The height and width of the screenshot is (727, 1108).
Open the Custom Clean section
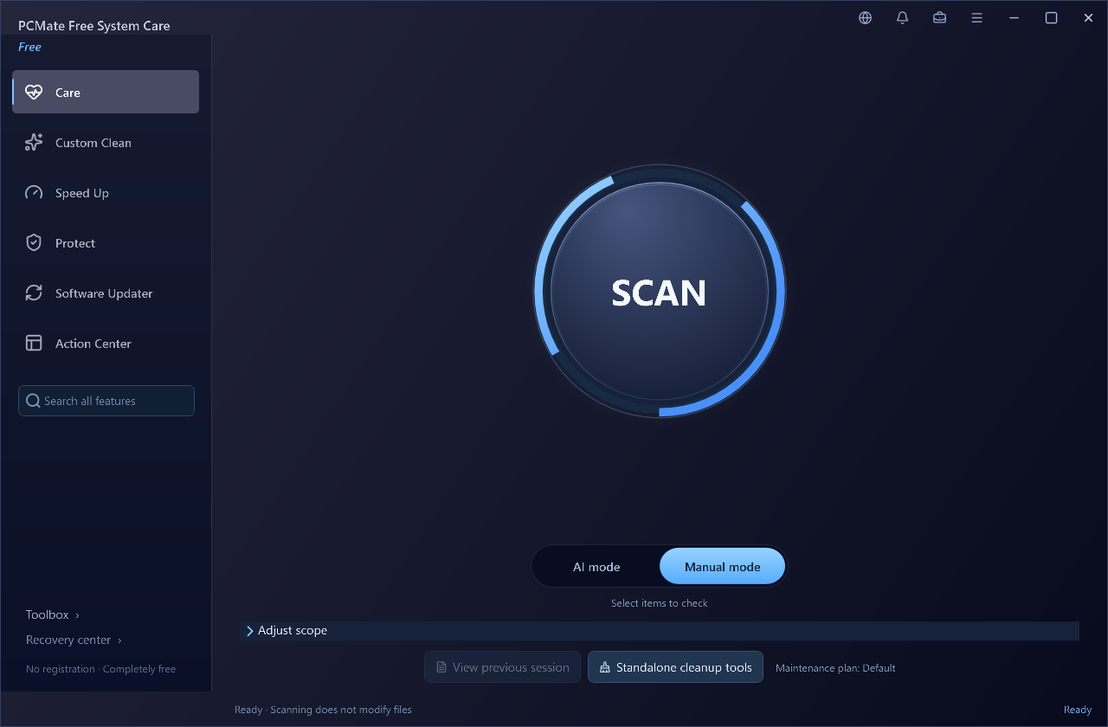click(106, 143)
